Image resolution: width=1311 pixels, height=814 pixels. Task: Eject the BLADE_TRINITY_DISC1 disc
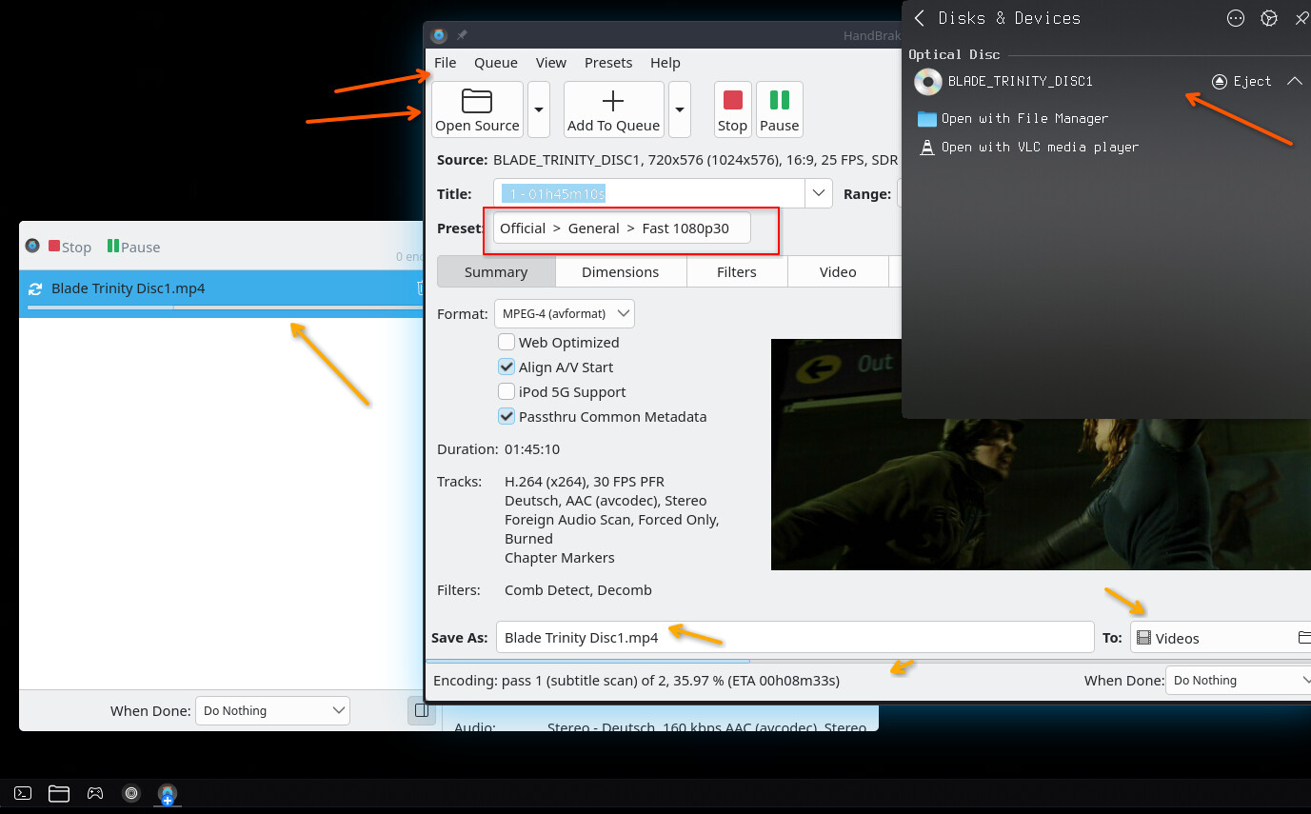[x=1242, y=82]
